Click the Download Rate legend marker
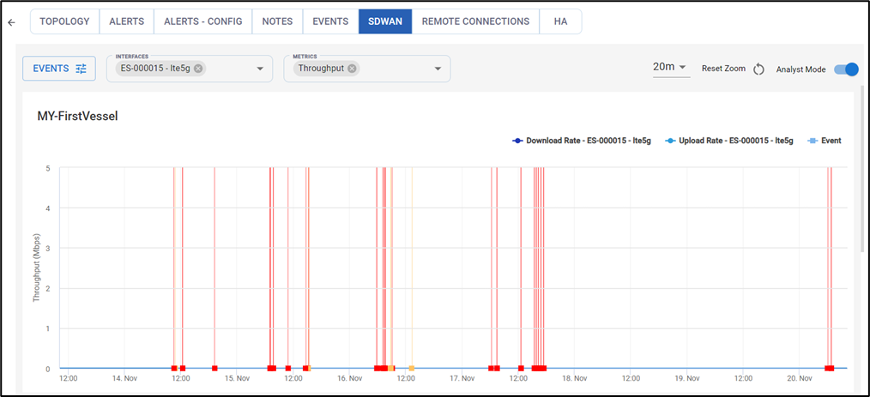 point(517,140)
